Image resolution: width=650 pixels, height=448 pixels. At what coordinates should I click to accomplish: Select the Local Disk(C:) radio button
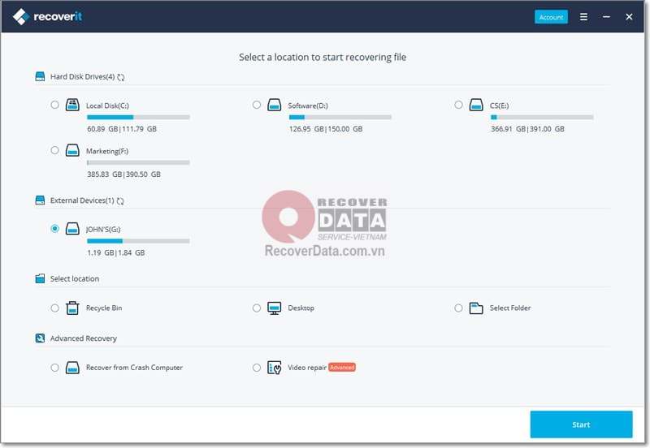pos(54,105)
